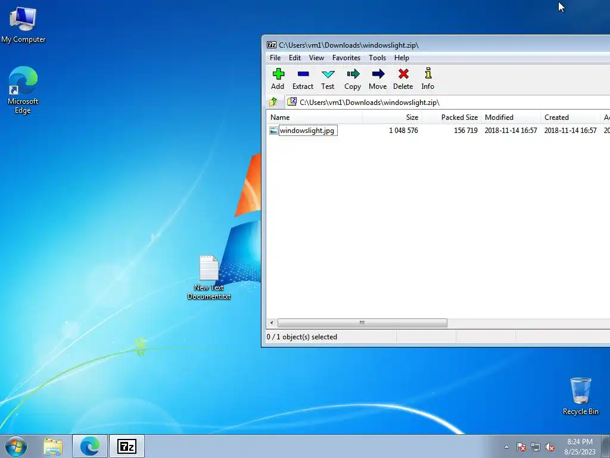
Task: Select the Microsoft Edge desktop shortcut
Action: click(23, 91)
